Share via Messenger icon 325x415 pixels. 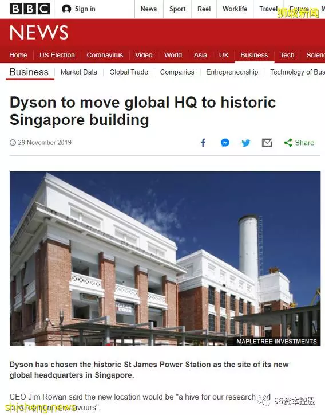point(225,143)
